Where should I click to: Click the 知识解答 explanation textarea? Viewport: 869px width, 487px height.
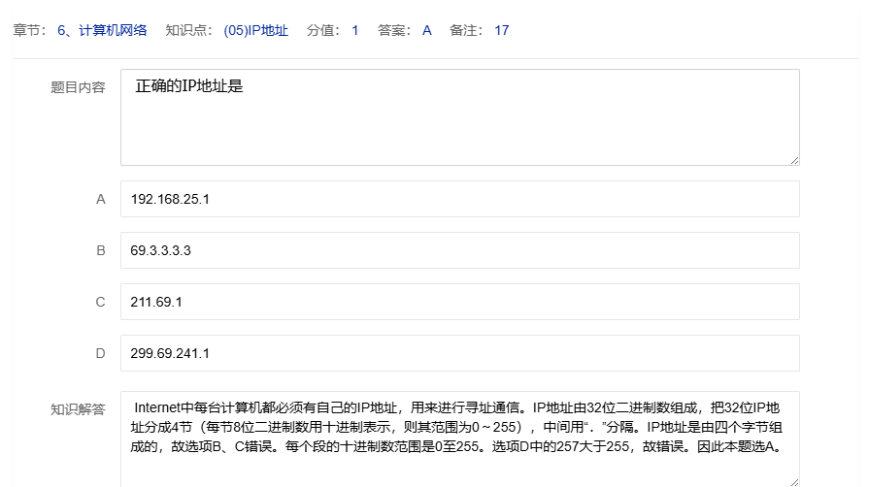tap(459, 438)
